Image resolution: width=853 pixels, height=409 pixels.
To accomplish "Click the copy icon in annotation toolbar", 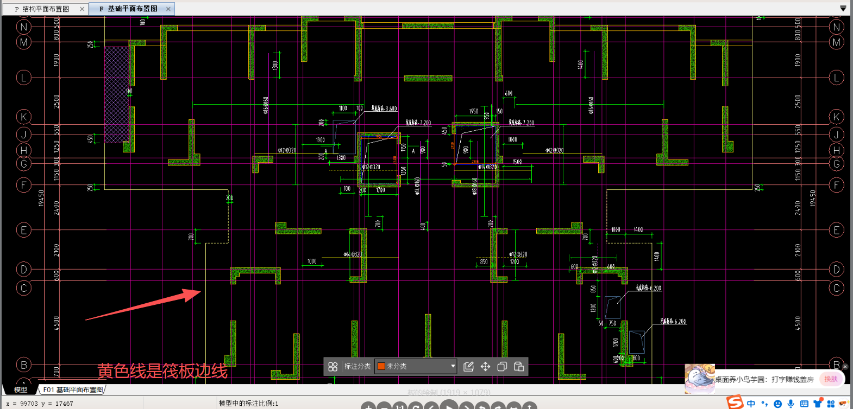I will click(x=502, y=367).
